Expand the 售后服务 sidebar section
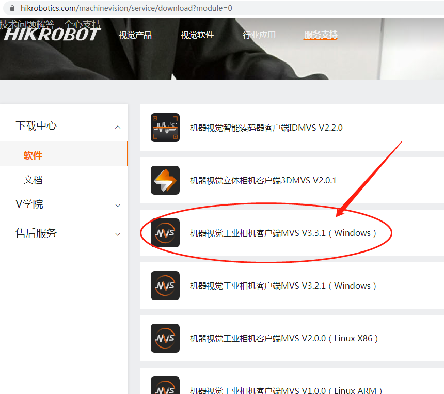This screenshot has width=444, height=394. point(118,233)
